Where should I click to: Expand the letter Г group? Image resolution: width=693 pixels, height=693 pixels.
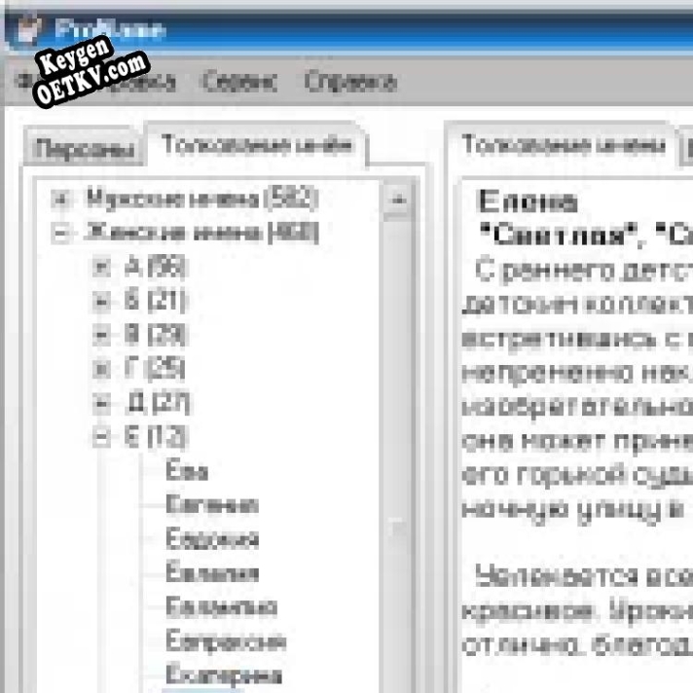coord(101,368)
